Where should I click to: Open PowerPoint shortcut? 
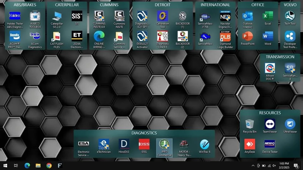tap(247, 38)
